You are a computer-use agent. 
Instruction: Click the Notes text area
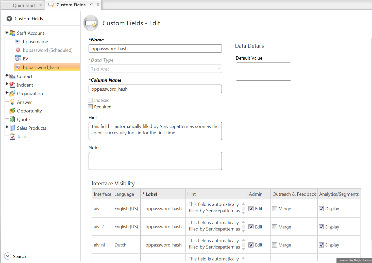[155, 161]
